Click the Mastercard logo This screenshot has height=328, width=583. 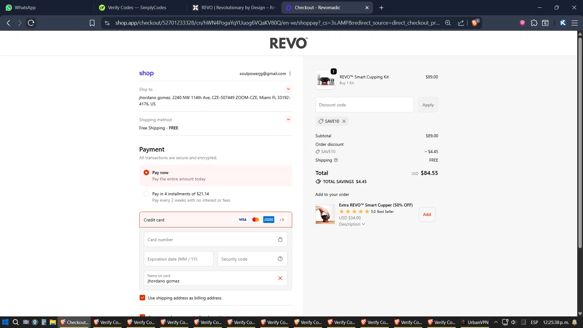pyautogui.click(x=256, y=220)
